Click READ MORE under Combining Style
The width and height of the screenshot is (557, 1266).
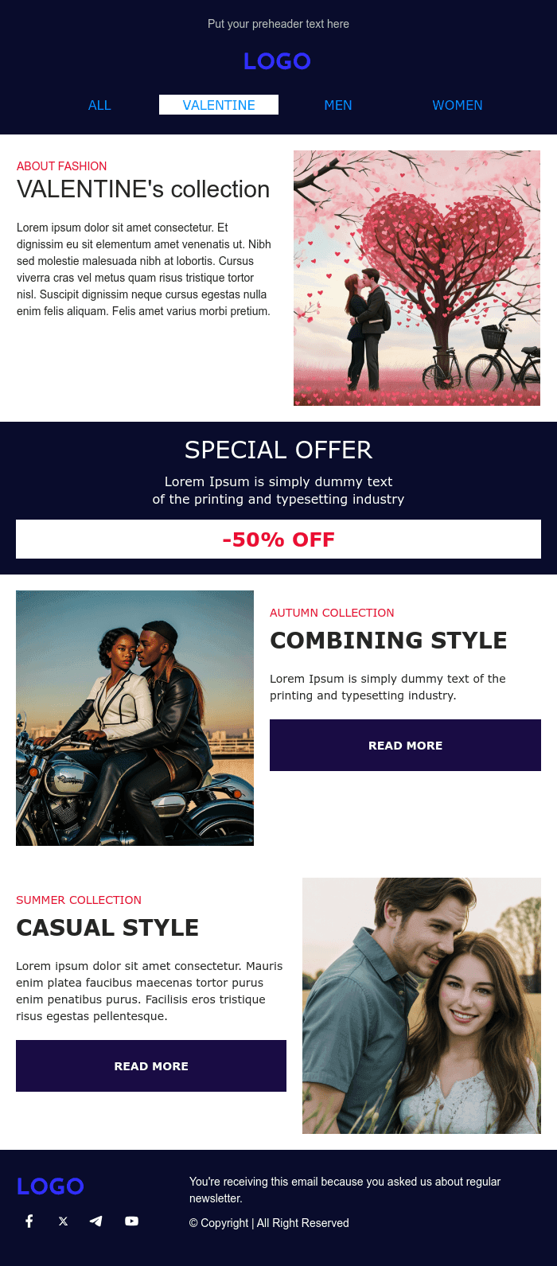[405, 746]
